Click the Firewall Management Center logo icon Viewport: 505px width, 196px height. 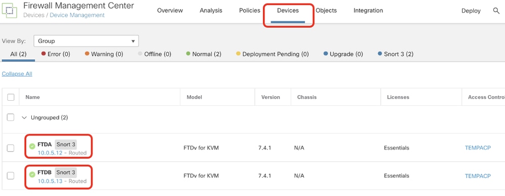coord(9,10)
